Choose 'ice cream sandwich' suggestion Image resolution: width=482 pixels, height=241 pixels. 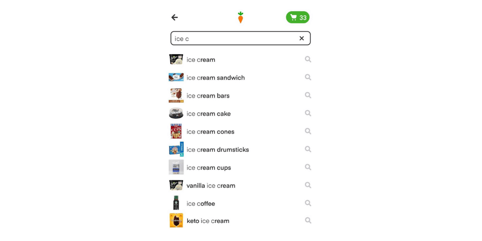(x=240, y=78)
